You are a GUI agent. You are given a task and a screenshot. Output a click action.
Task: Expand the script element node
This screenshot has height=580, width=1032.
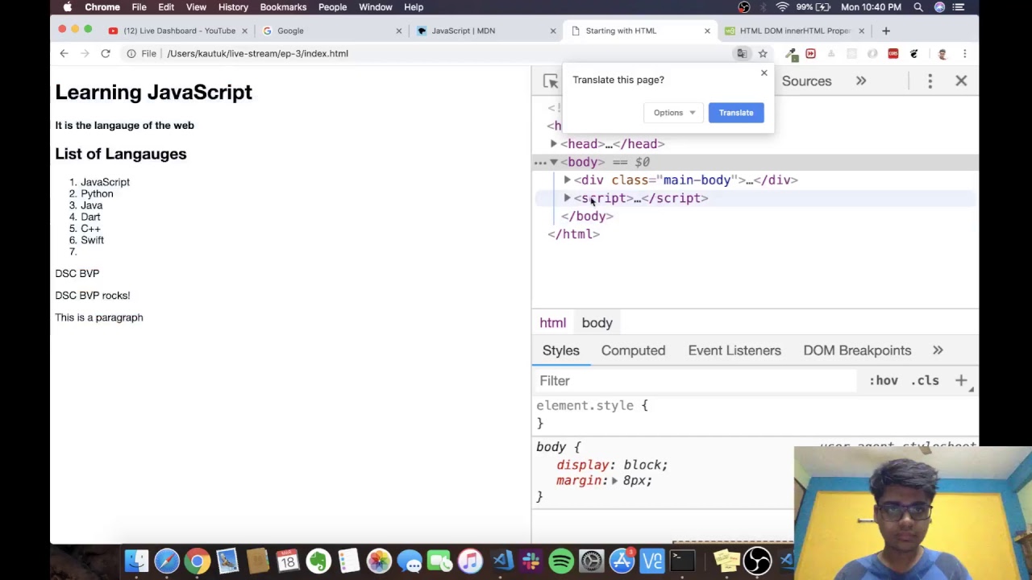567,197
